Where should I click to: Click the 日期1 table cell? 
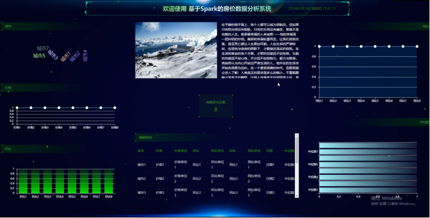coord(270,165)
